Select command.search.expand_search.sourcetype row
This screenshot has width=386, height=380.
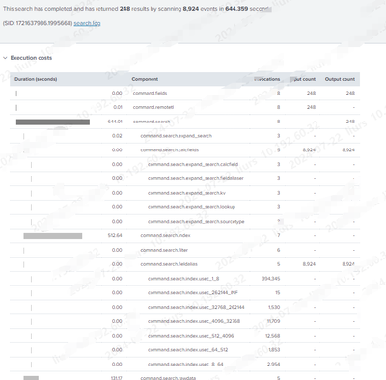coord(196,221)
